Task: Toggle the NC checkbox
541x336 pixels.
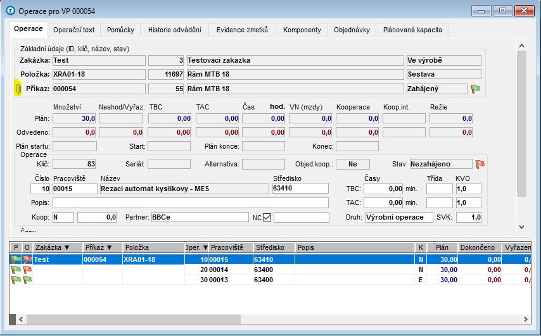Action: [x=267, y=218]
